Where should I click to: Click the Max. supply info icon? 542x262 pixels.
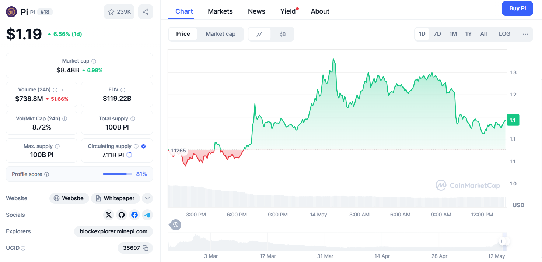[x=57, y=146]
